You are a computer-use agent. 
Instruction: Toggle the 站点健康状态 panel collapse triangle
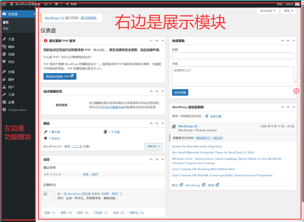(x=163, y=91)
